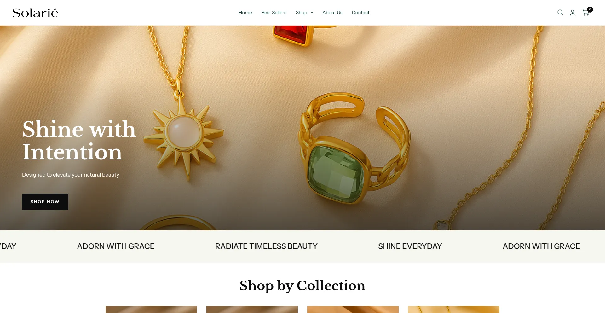
Task: Open the user account icon
Action: pyautogui.click(x=573, y=13)
